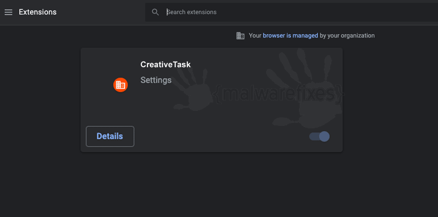Click the Extensions page title
Screen dimensions: 438x217
tap(38, 12)
